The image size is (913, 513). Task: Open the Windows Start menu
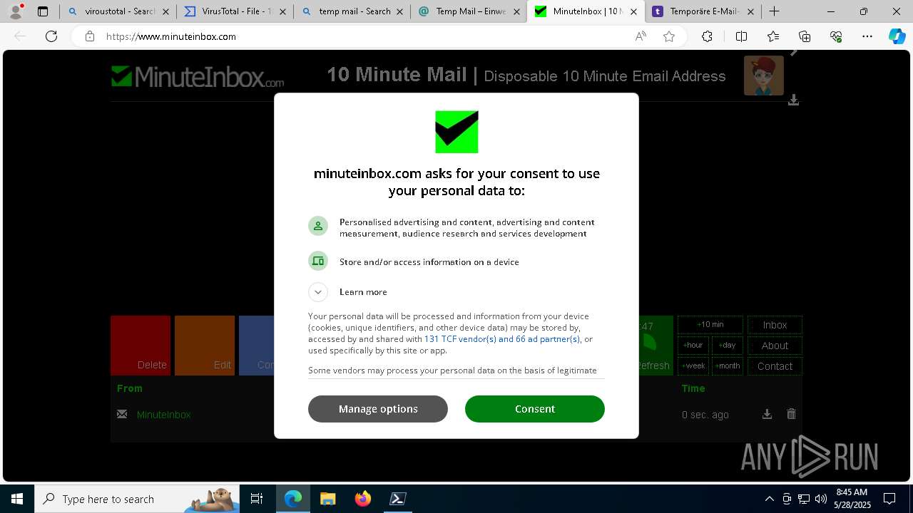point(17,499)
